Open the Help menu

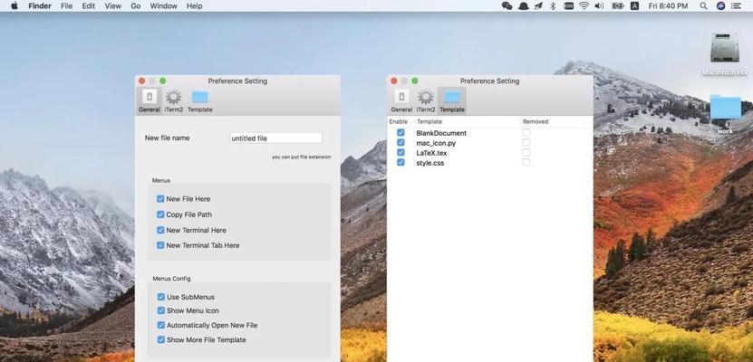(195, 5)
